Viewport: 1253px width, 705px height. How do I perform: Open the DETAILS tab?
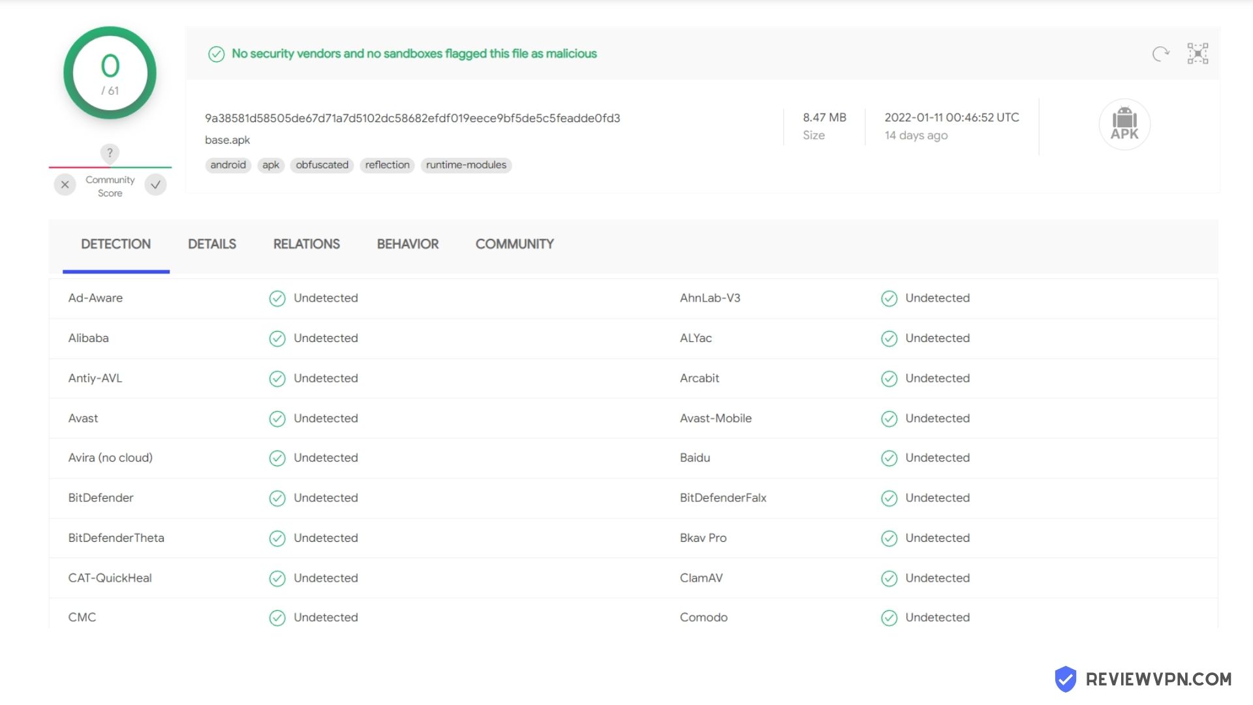(x=212, y=244)
